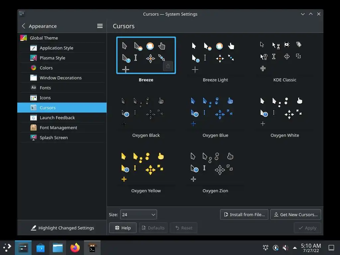Screen dimensions: 340x255
Task: Expand hidden system tray icons
Action: pos(295,248)
